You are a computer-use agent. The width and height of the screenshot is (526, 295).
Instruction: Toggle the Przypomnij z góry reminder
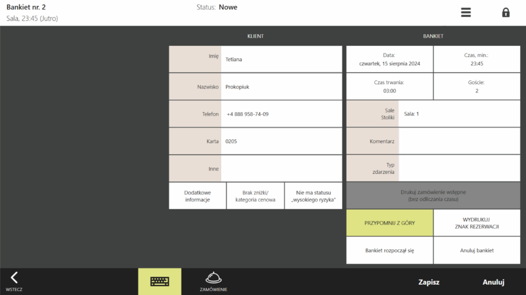coord(389,223)
